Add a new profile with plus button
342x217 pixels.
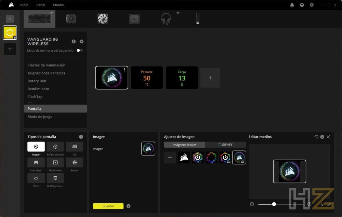[x=10, y=49]
